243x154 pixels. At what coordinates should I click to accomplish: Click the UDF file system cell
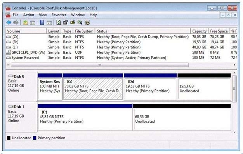click(x=78, y=53)
